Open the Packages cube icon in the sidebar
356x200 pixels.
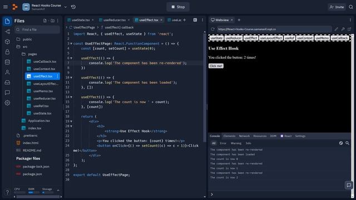click(7, 42)
